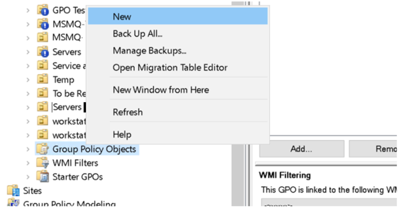Expand the Group Policy Objects node
The image size is (398, 220).
[28, 149]
